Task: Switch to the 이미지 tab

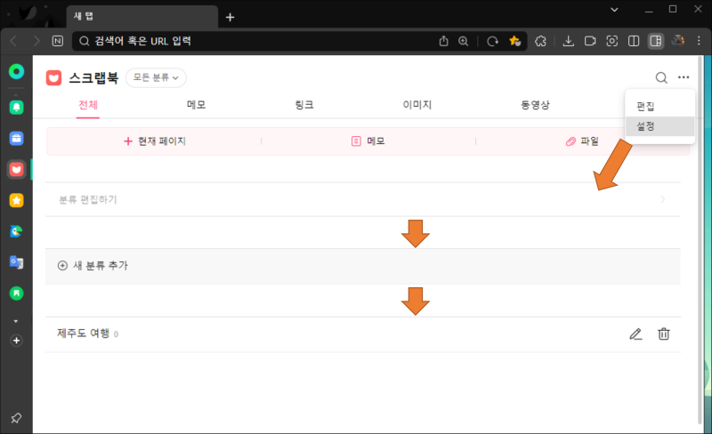Action: pyautogui.click(x=417, y=105)
